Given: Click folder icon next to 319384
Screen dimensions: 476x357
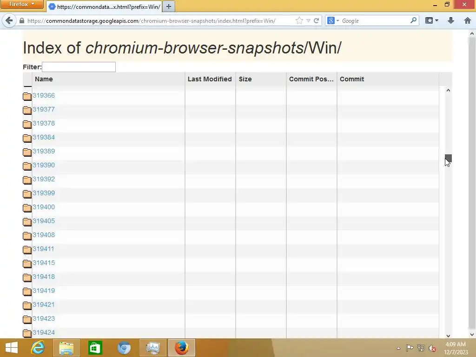Looking at the screenshot, I should [27, 138].
